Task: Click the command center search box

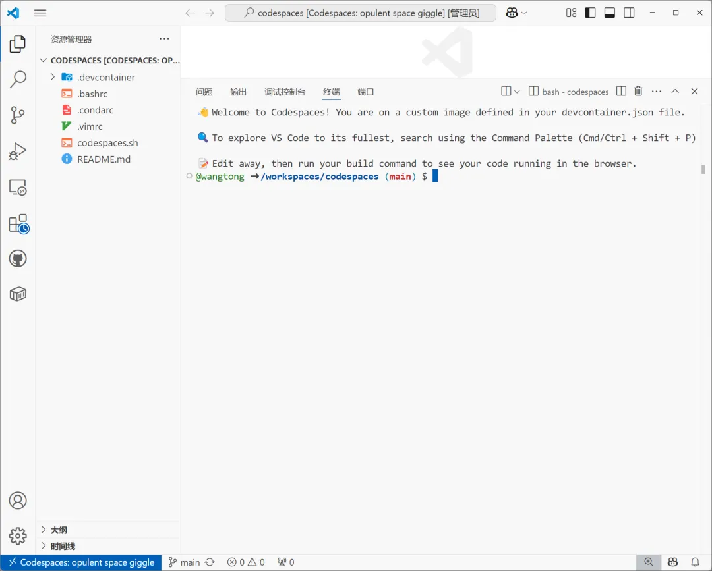Action: (361, 13)
